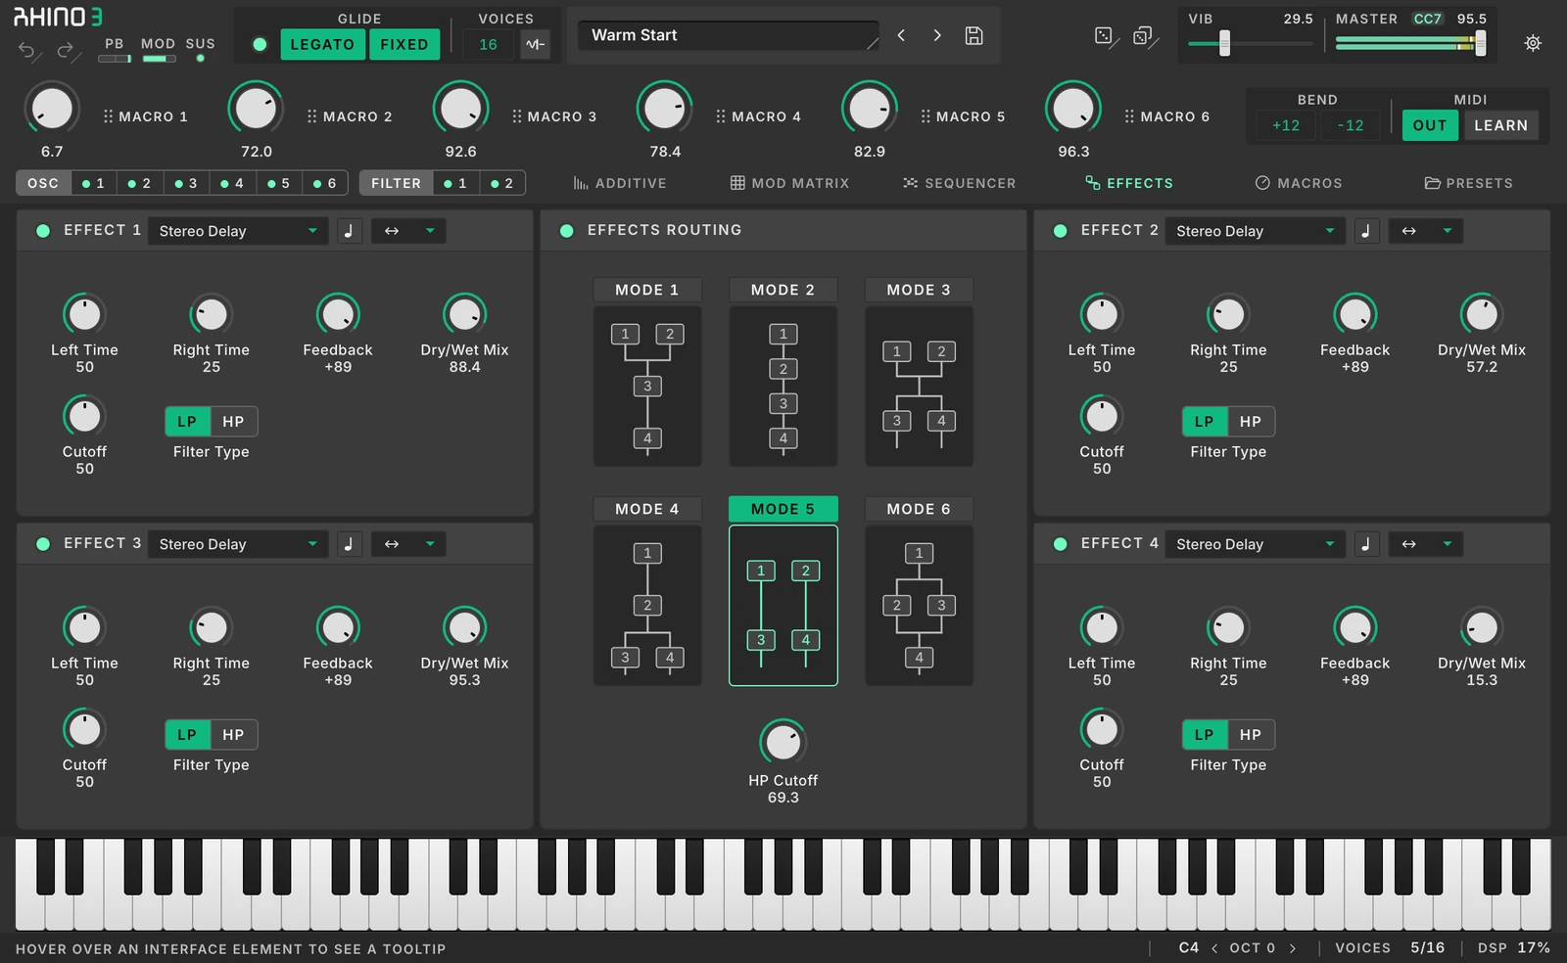1567x963 pixels.
Task: Open Effect 3 Stereo Delay type dropdown
Action: tap(238, 544)
